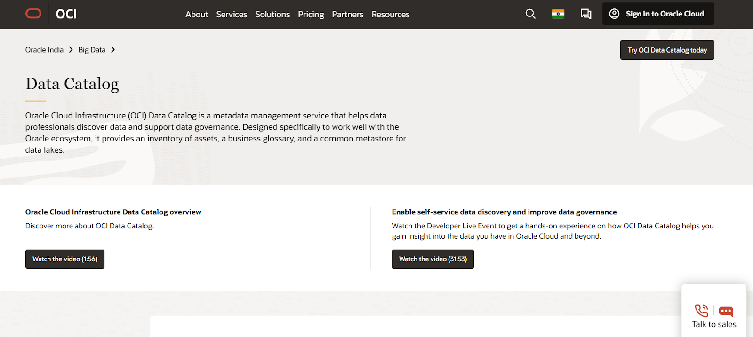The height and width of the screenshot is (337, 753).
Task: Go to Oracle India breadcrumb link
Action: [44, 50]
